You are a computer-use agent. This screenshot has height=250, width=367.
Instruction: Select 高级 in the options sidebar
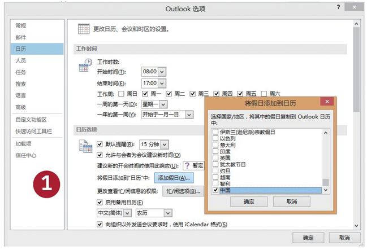(x=37, y=107)
